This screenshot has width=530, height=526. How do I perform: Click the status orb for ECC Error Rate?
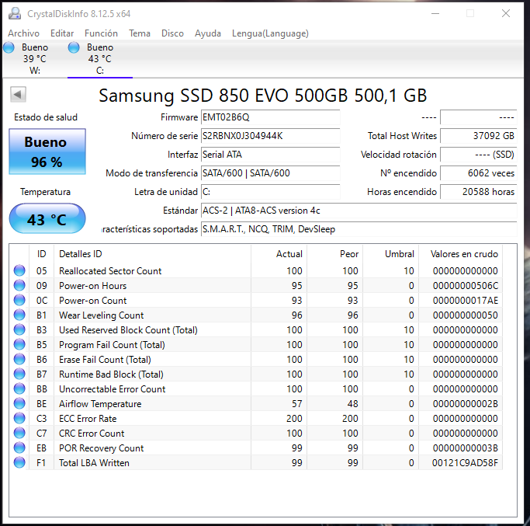pyautogui.click(x=19, y=418)
